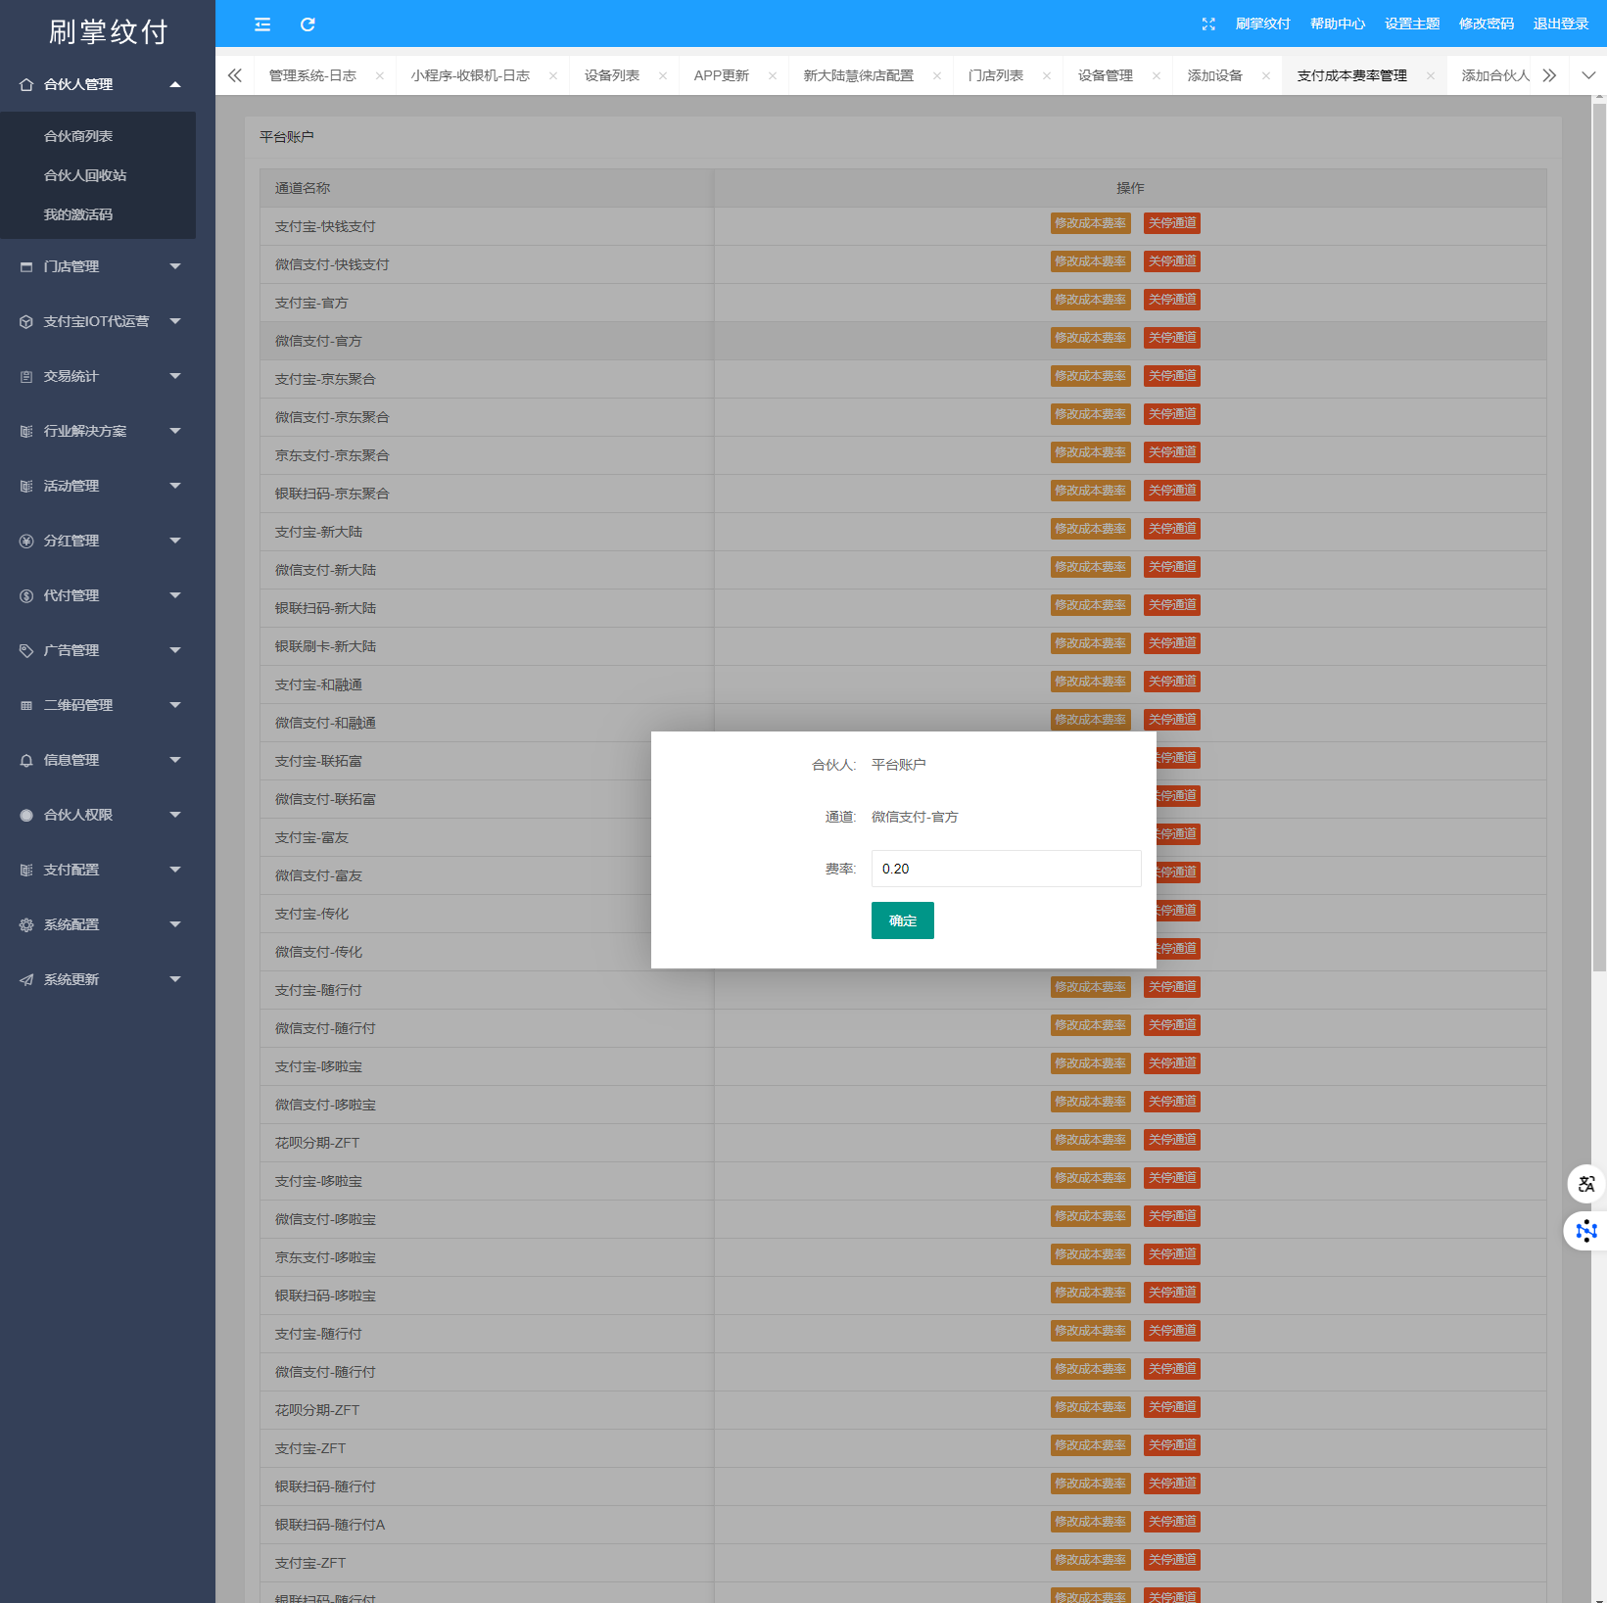
Task: Click the floating translate icon
Action: (1585, 1184)
